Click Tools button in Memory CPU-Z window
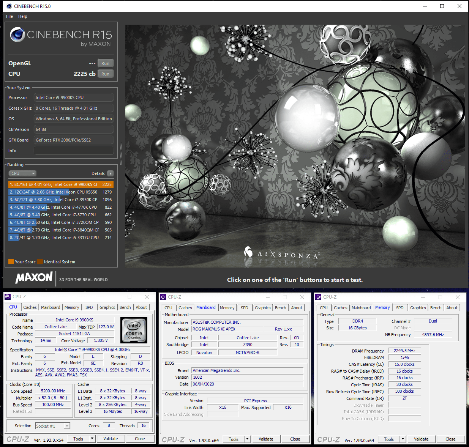 [389, 439]
